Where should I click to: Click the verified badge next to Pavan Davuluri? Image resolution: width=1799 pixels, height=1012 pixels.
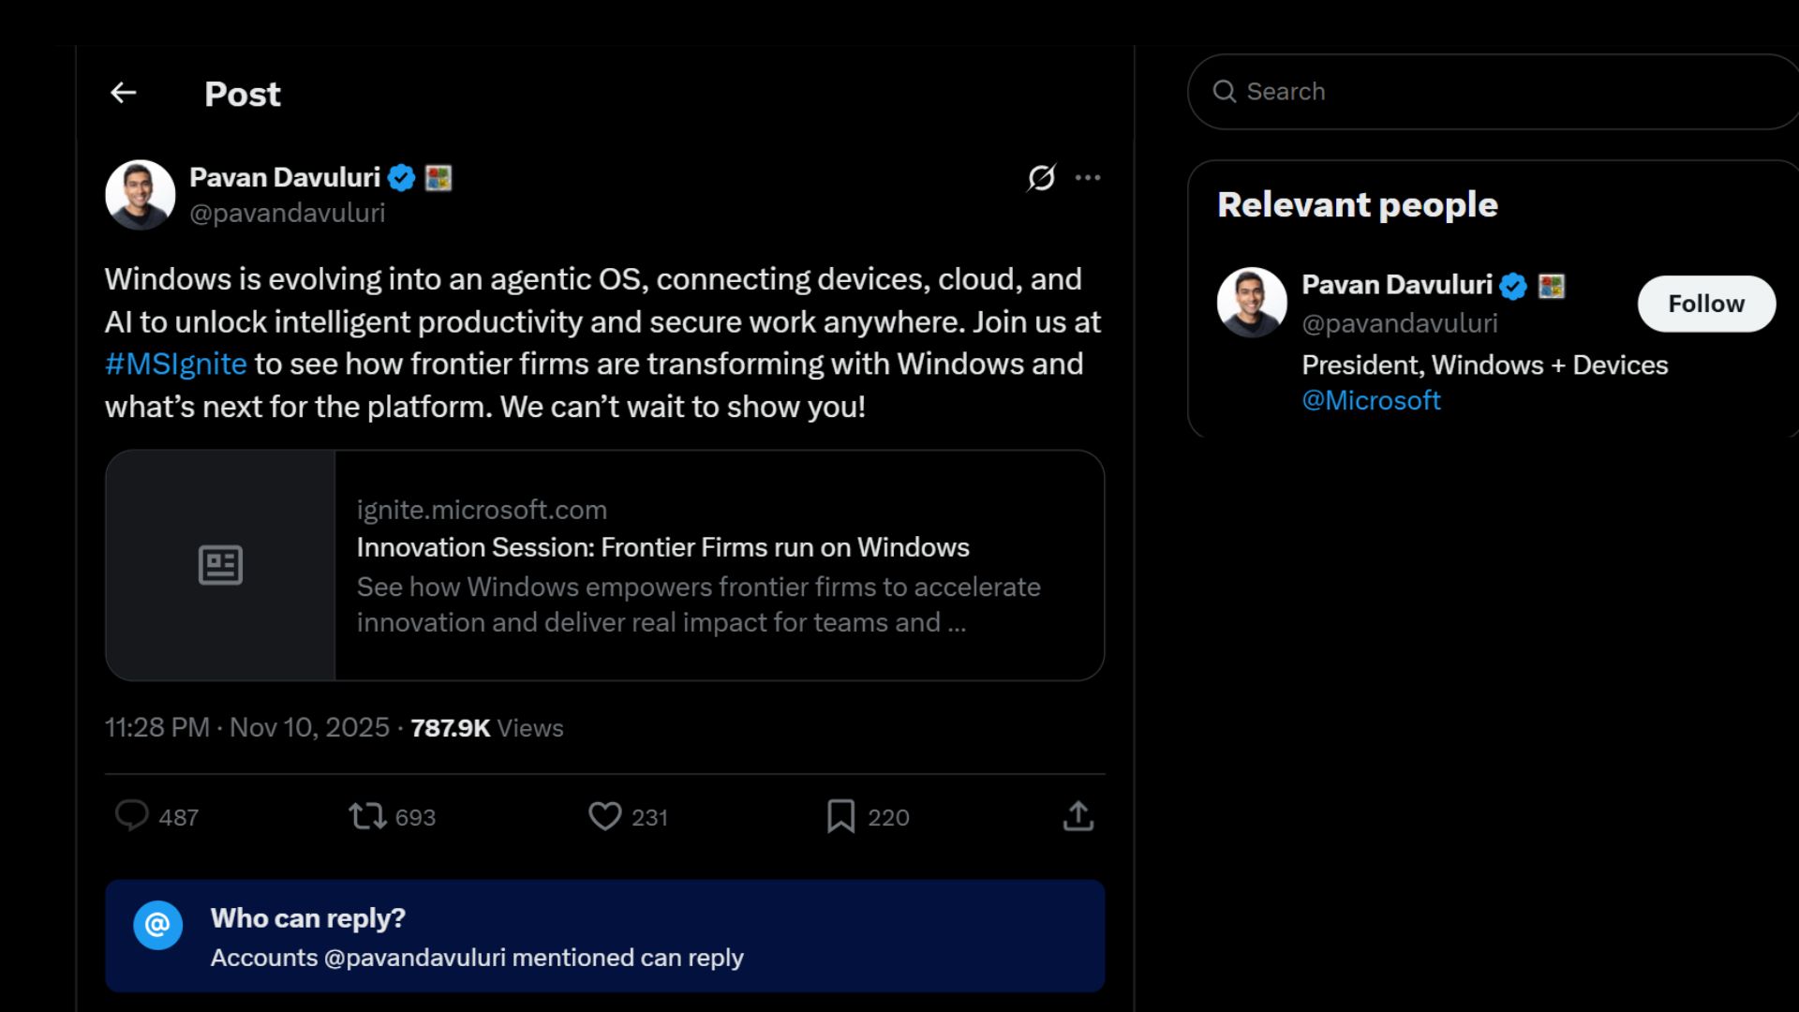coord(401,178)
